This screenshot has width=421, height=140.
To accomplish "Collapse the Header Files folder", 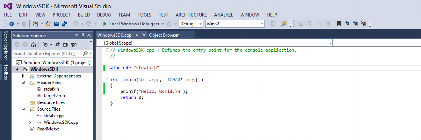I will click(x=23, y=83).
